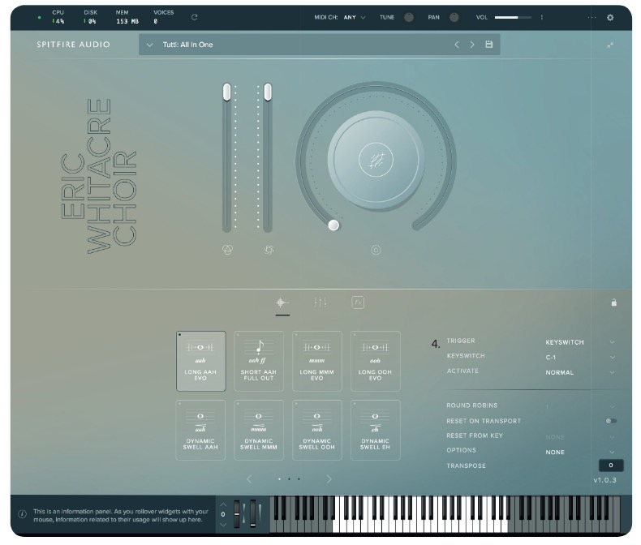
Task: Open the Keyswitch C-1 dropdown
Action: pyautogui.click(x=579, y=358)
